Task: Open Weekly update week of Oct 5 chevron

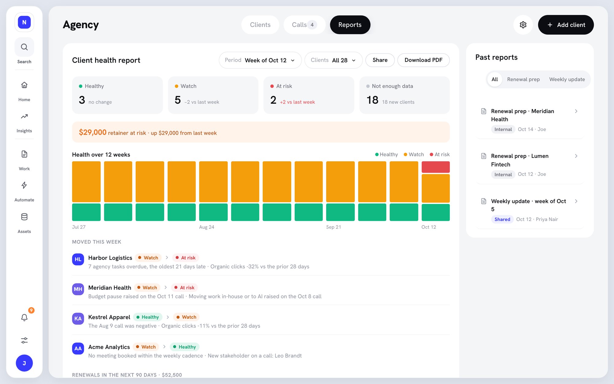Action: [576, 201]
